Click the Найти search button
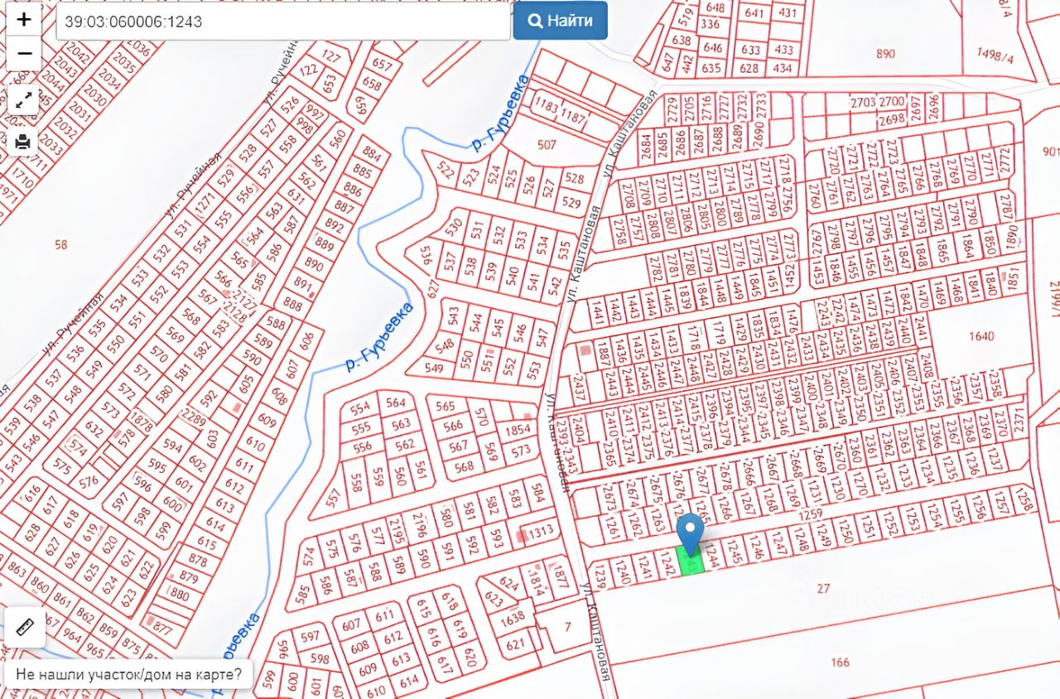The image size is (1060, 699). [560, 21]
